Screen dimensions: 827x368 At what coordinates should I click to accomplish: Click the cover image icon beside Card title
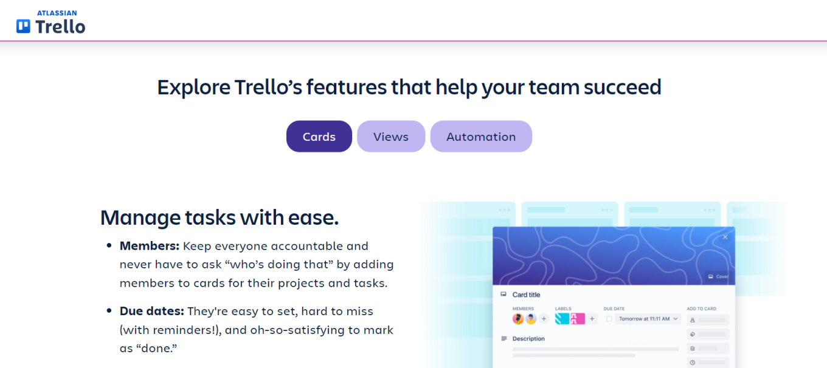[503, 294]
